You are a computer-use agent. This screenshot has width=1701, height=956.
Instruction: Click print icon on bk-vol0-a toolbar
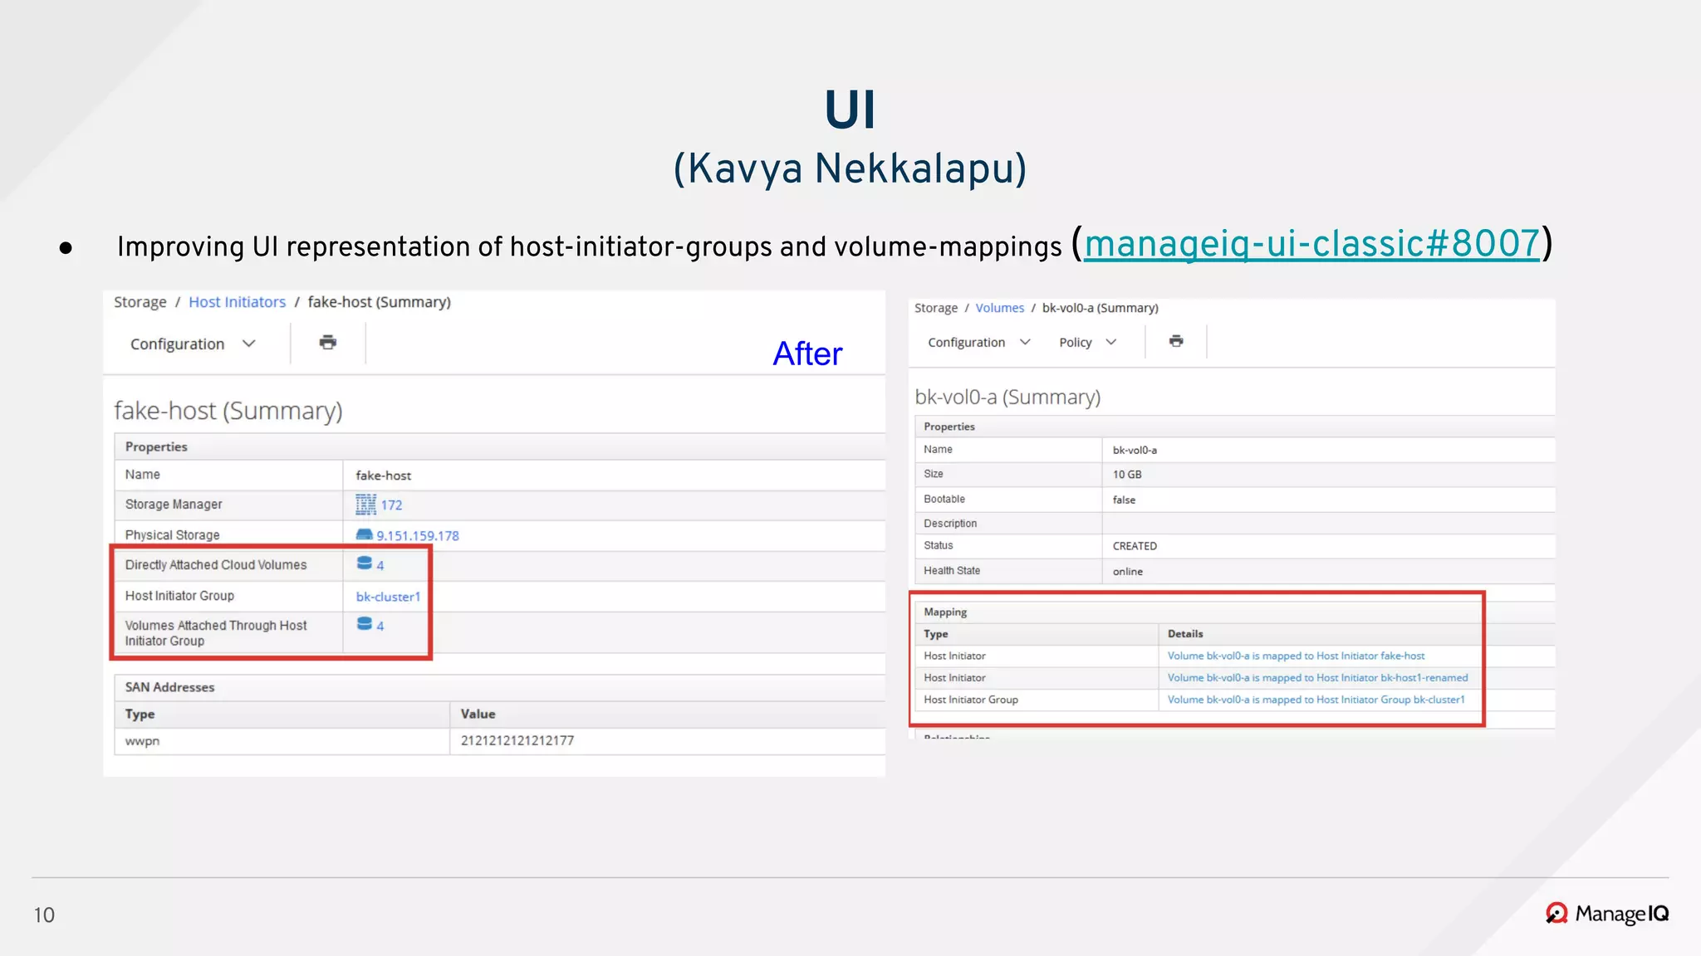pos(1176,340)
